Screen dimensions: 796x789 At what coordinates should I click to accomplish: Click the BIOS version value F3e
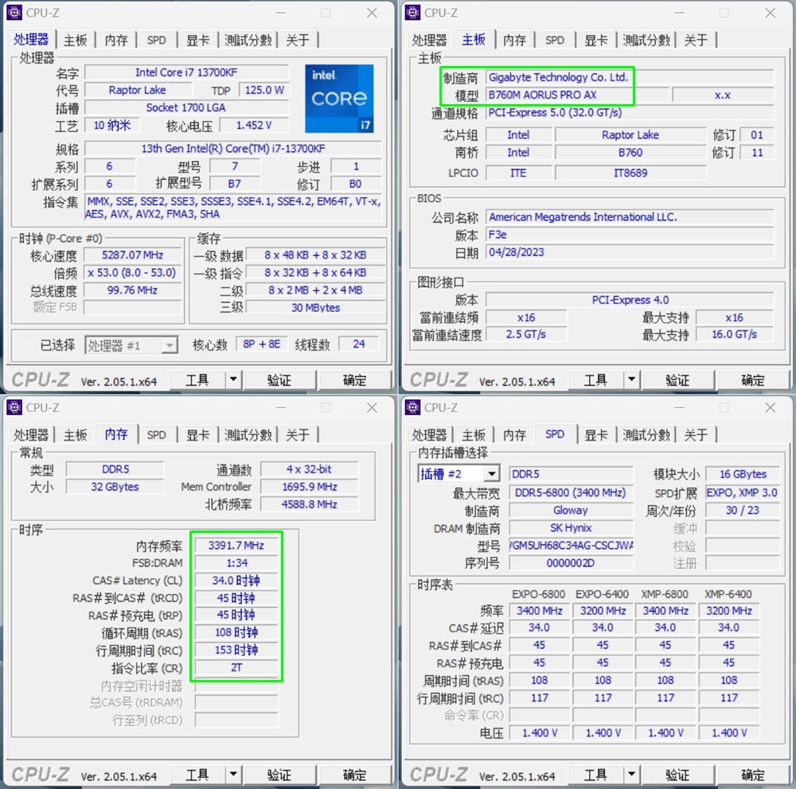[x=630, y=235]
